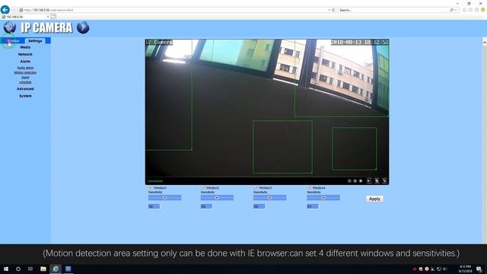Expand the Alarm menu section
The height and width of the screenshot is (274, 487).
pyautogui.click(x=25, y=62)
